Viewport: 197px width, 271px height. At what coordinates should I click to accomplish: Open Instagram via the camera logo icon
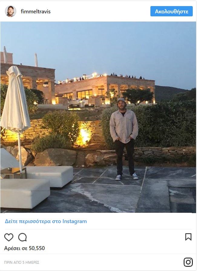click(188, 262)
